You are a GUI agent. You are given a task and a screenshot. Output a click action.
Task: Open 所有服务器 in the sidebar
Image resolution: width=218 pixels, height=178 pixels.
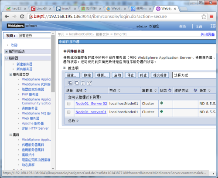point(24,69)
